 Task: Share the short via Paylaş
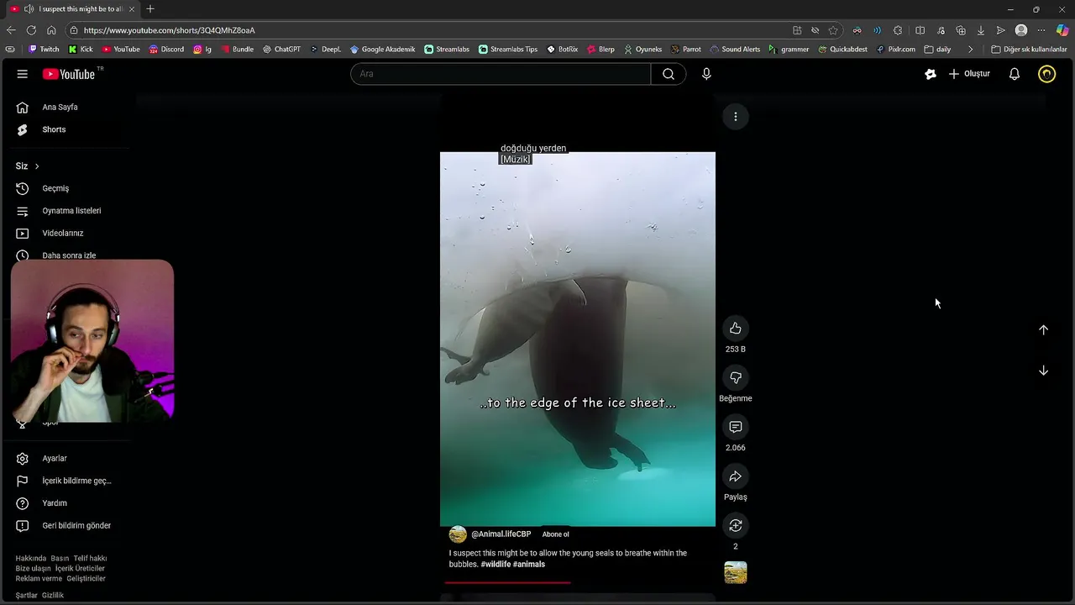736,476
